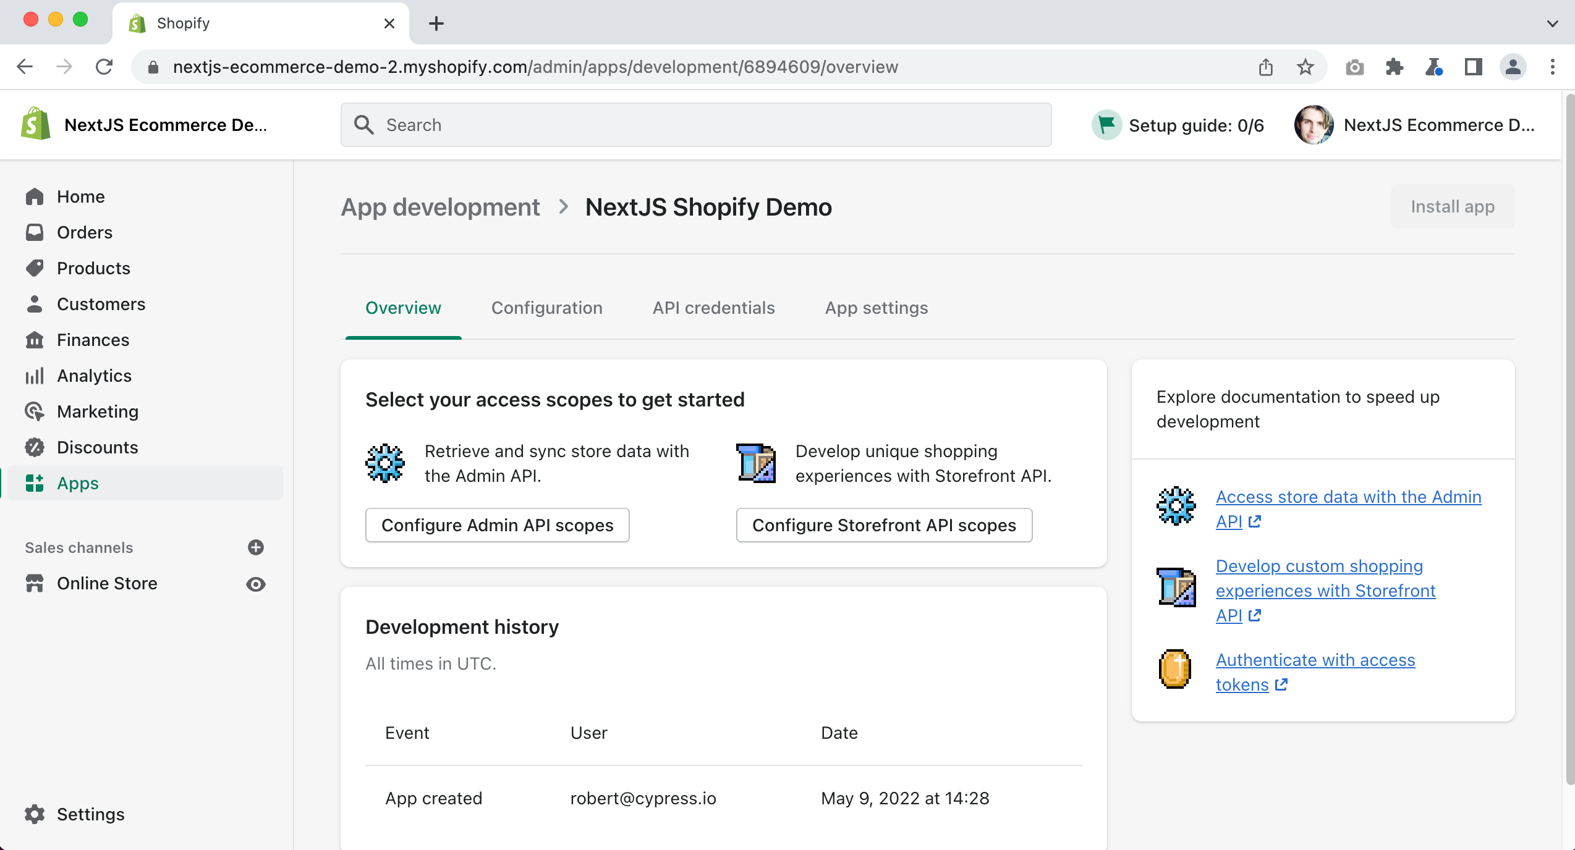Add a sales channel with plus icon
Viewport: 1575px width, 850px height.
tap(256, 547)
